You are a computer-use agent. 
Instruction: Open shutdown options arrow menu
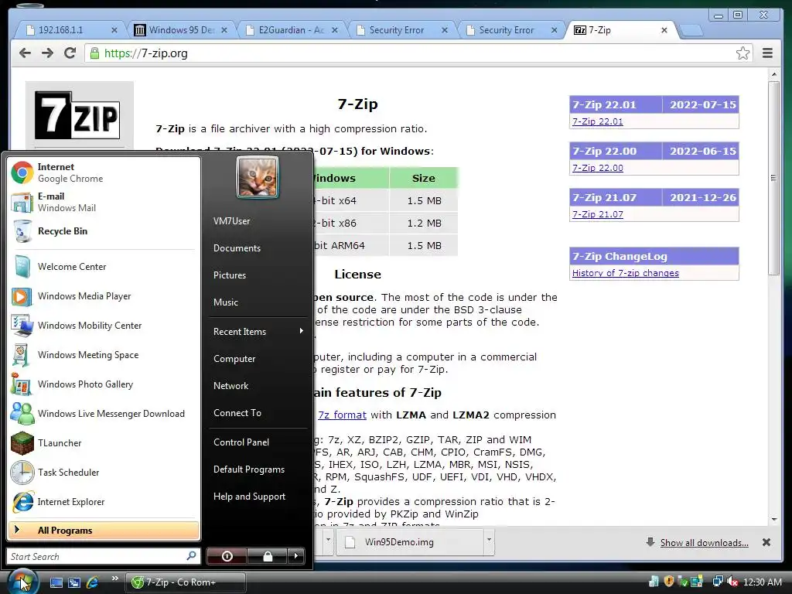pos(296,556)
